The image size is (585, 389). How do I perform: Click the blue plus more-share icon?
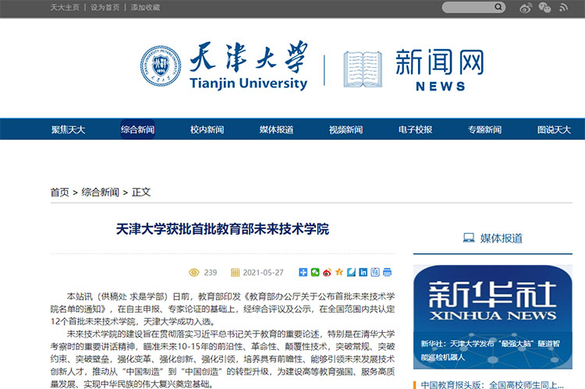[303, 272]
